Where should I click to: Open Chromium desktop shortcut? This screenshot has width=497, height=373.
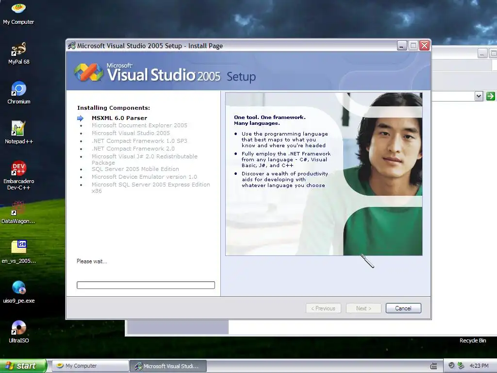click(x=19, y=93)
